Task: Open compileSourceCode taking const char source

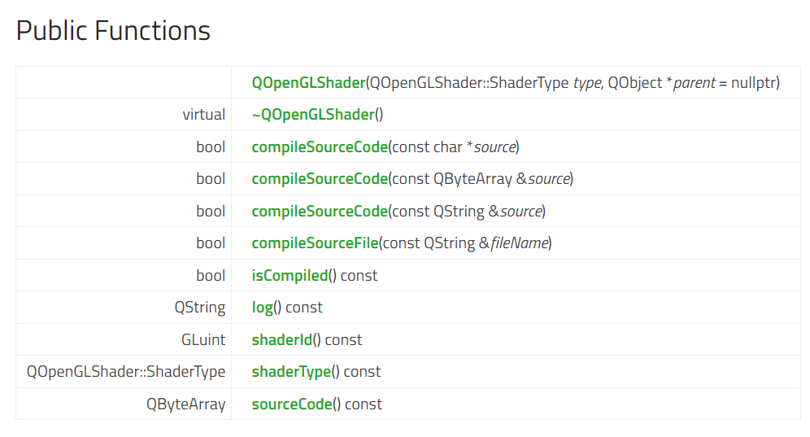Action: coord(320,146)
